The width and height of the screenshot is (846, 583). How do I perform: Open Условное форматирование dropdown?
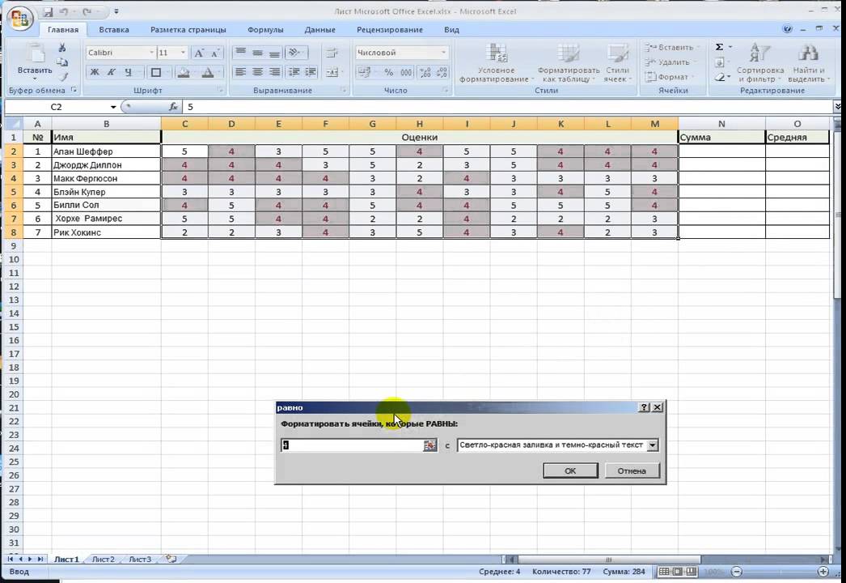pos(496,63)
